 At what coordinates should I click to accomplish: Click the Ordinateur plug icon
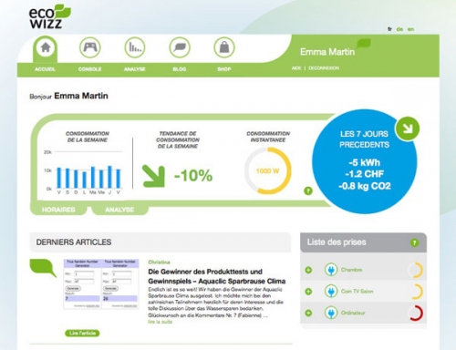point(331,313)
